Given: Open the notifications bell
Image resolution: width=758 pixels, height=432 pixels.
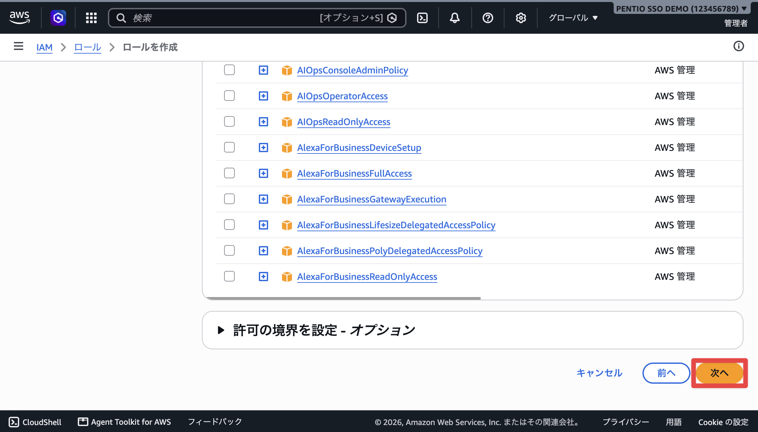Looking at the screenshot, I should pos(455,18).
